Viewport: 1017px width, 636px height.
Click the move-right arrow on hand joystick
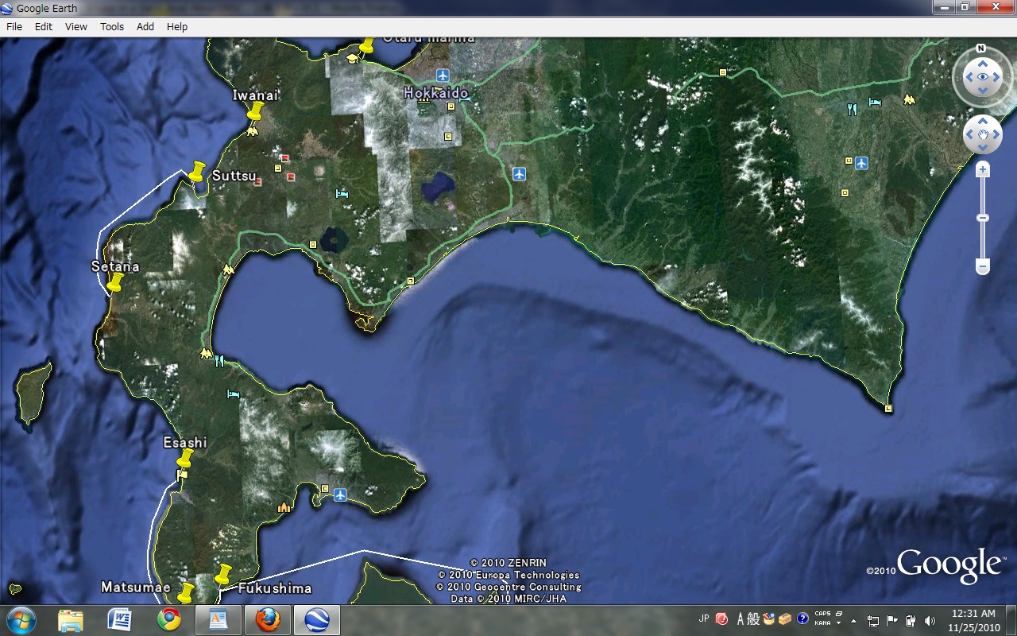pos(996,135)
